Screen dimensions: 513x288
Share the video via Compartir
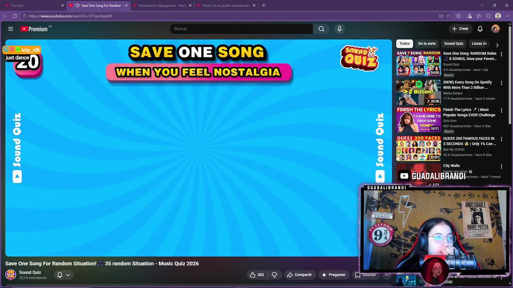click(x=299, y=275)
